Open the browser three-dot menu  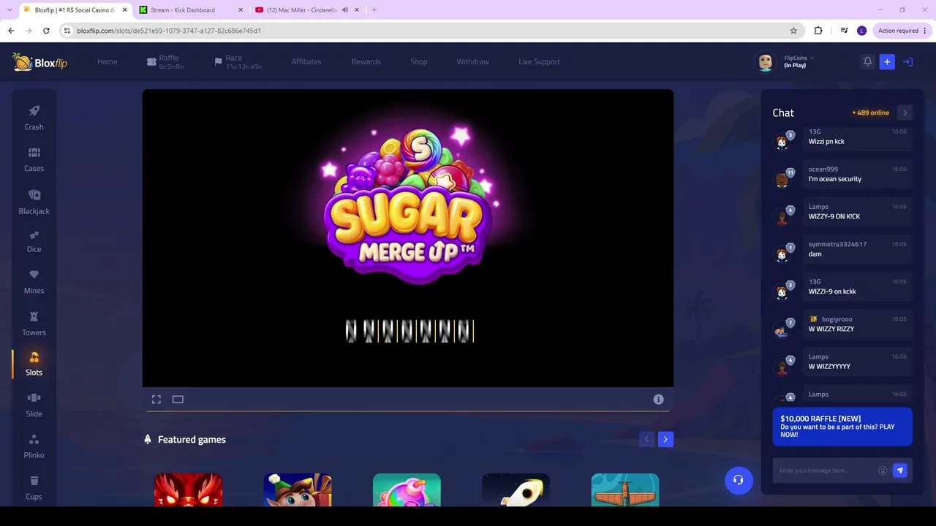coord(926,31)
